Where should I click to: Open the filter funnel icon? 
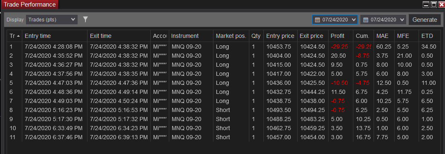point(85,19)
